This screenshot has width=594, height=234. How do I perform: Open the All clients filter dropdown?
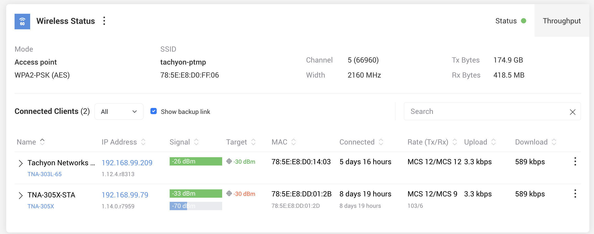(119, 112)
